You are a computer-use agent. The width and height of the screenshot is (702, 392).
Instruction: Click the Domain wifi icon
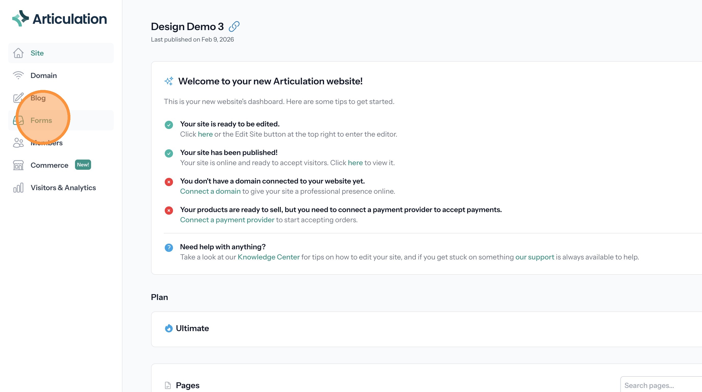(x=18, y=75)
